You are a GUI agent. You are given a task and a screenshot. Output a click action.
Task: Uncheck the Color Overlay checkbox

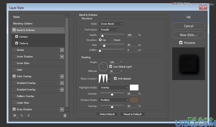click(x=14, y=76)
